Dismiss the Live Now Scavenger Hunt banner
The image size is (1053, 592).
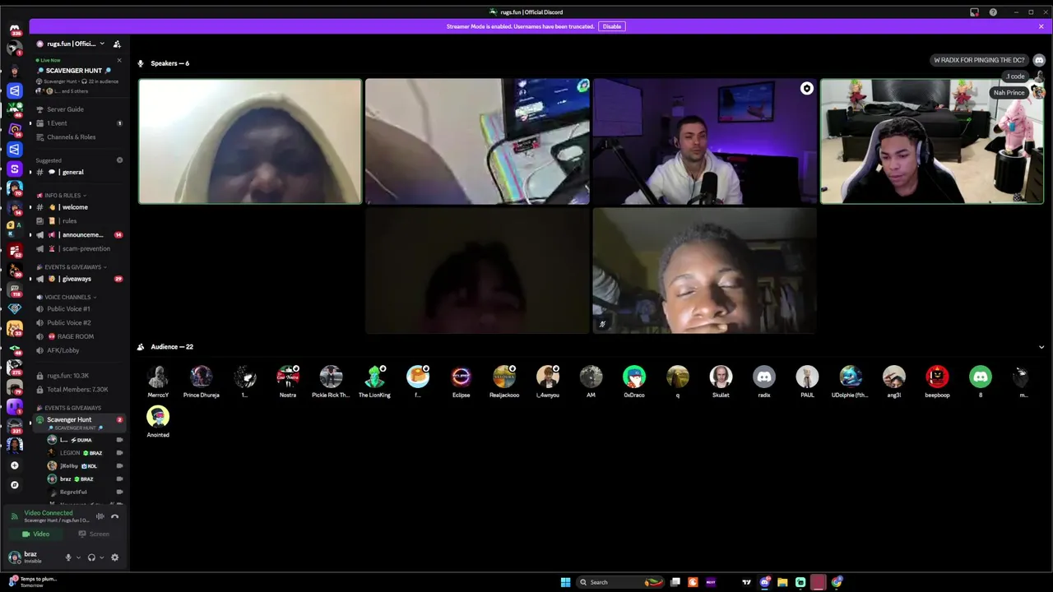click(x=118, y=60)
